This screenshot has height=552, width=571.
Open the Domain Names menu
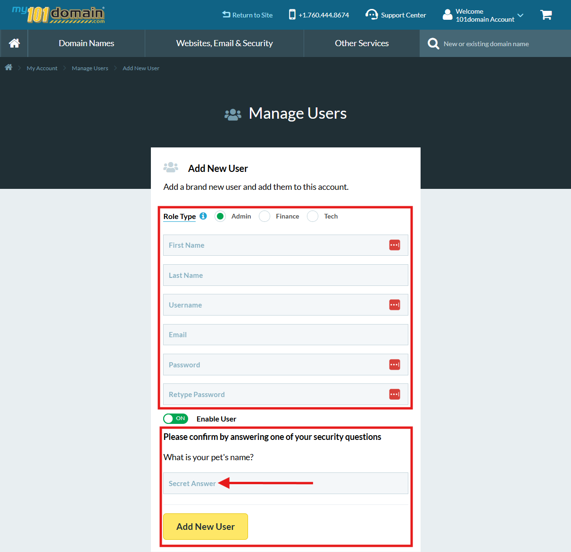(86, 43)
